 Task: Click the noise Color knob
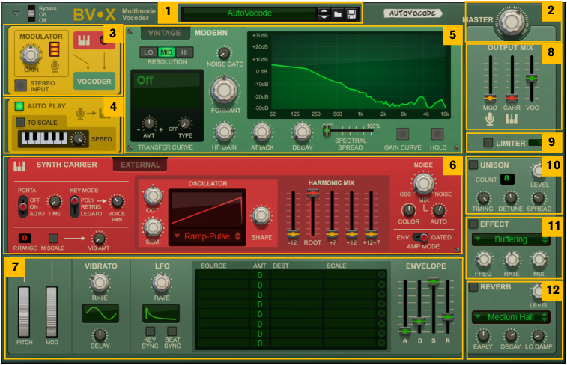click(409, 210)
